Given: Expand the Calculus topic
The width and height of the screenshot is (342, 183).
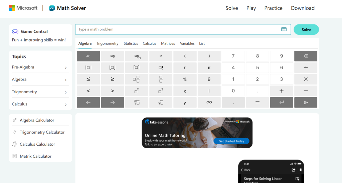Looking at the screenshot, I should pos(40,104).
